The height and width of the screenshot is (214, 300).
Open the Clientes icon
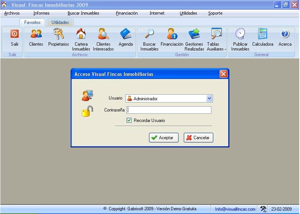36,34
